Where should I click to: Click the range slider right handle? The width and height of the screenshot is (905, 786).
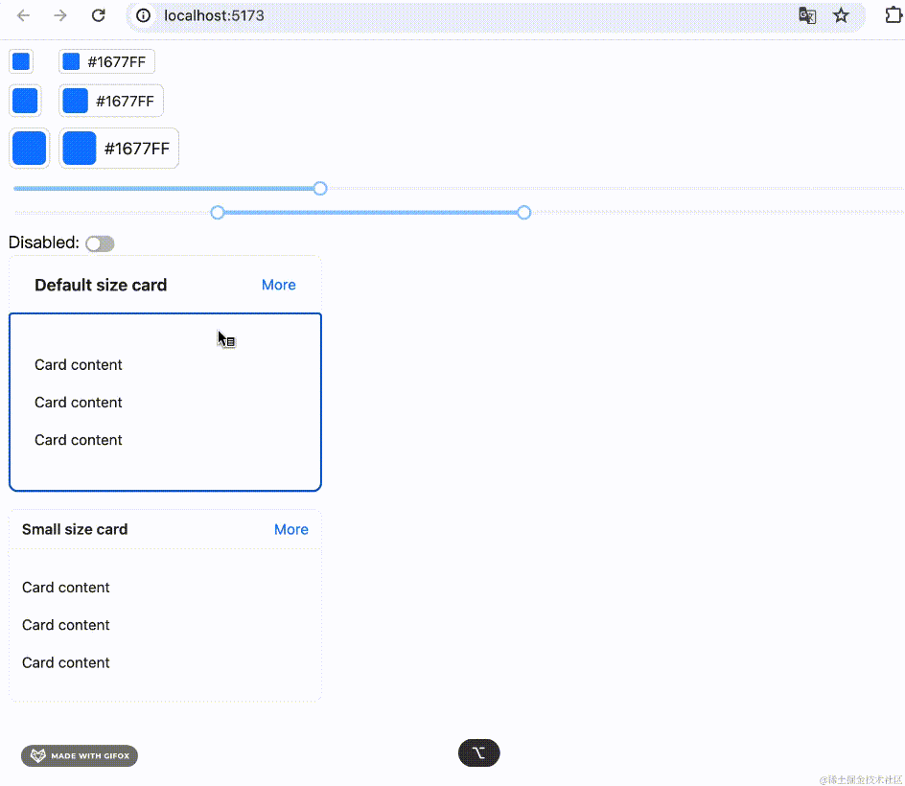pyautogui.click(x=524, y=213)
